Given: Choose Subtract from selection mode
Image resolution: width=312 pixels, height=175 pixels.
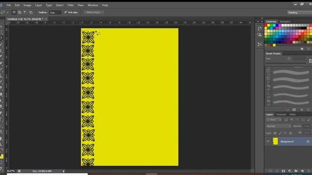Looking at the screenshot, I should click(x=25, y=12).
